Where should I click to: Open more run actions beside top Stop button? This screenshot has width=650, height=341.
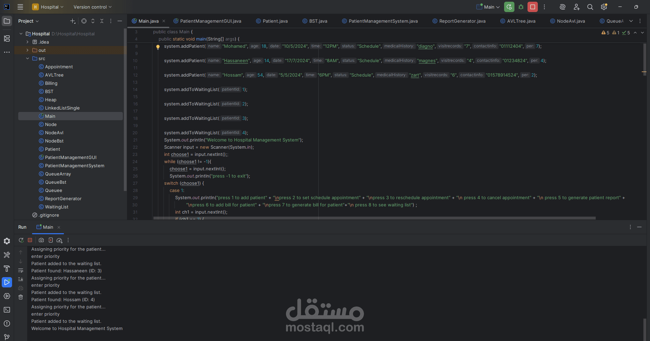pyautogui.click(x=544, y=7)
